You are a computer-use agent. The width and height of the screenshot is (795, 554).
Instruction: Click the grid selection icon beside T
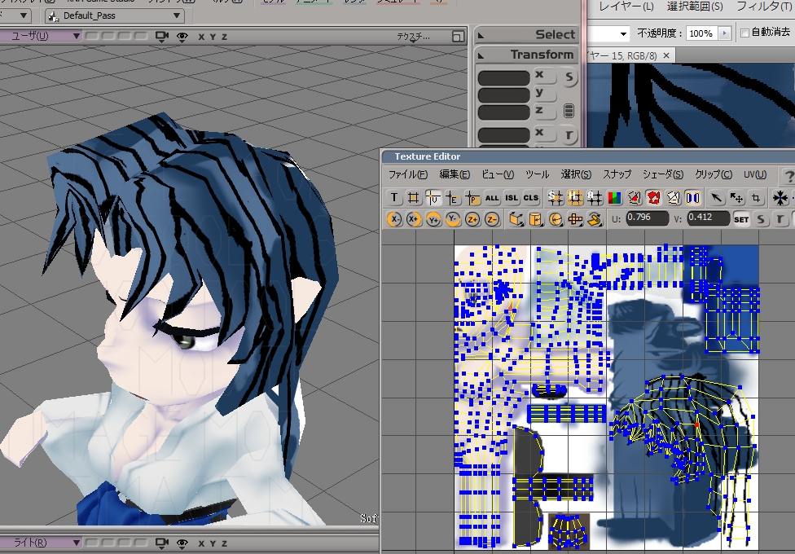[x=413, y=198]
